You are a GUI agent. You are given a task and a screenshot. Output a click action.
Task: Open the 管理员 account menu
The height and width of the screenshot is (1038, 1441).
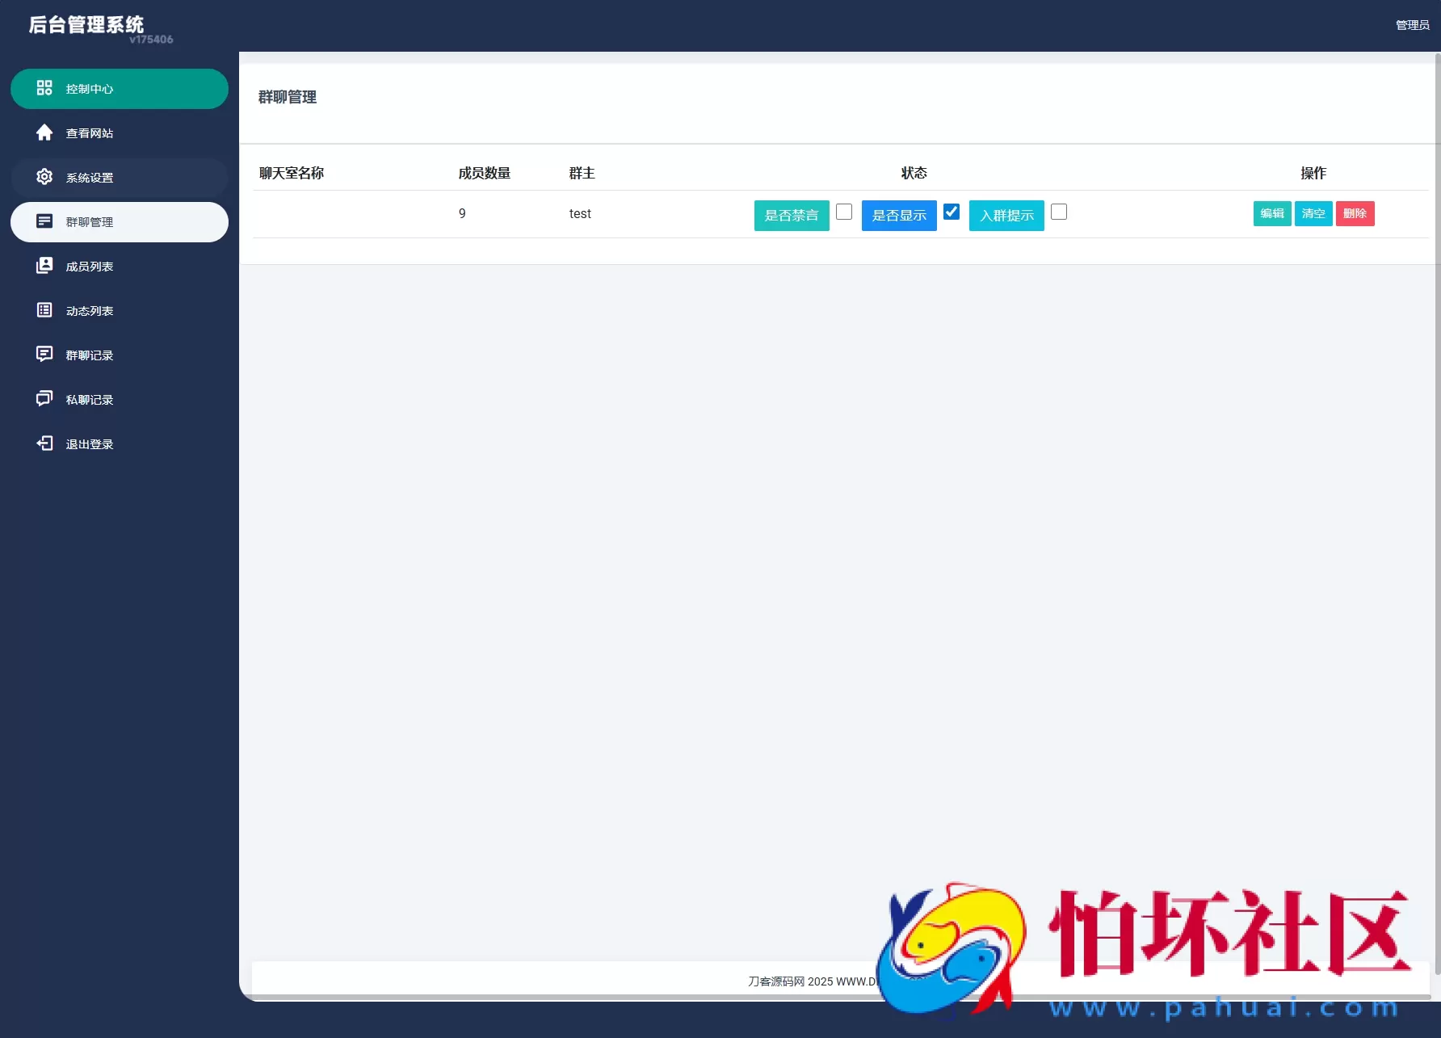click(x=1412, y=25)
